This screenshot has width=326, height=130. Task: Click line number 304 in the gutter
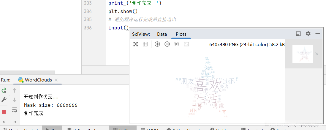(88, 12)
